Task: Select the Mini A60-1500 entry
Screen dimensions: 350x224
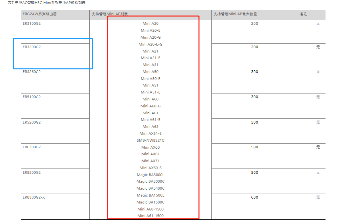Action: 151,209
